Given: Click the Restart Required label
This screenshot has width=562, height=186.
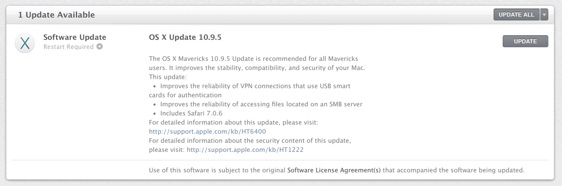Looking at the screenshot, I should click(68, 47).
